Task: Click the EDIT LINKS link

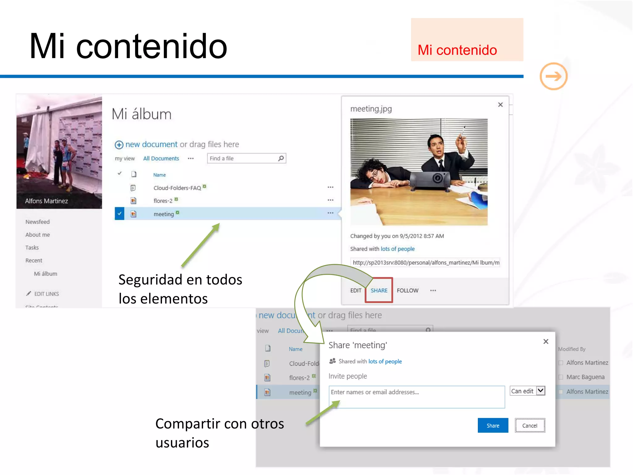Action: coord(46,294)
